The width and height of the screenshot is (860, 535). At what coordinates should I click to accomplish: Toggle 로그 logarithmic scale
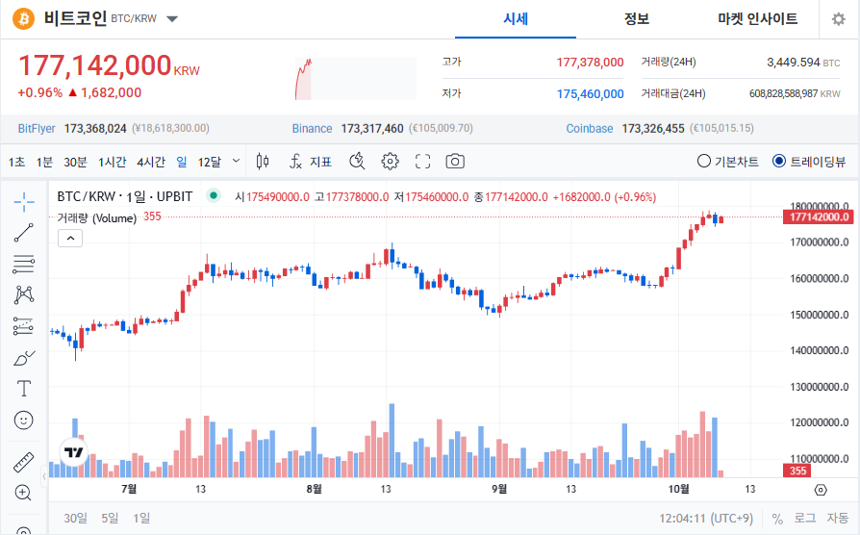[805, 518]
